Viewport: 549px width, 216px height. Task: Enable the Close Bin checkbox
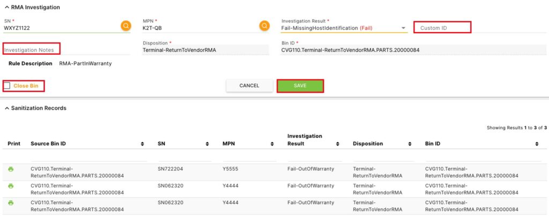pyautogui.click(x=8, y=86)
